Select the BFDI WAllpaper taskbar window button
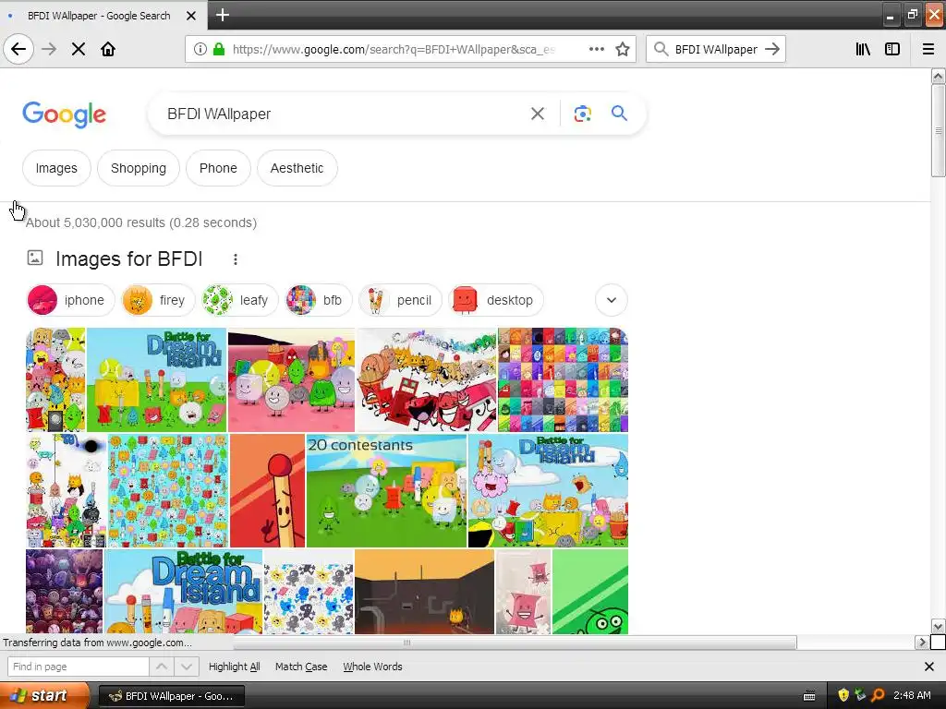The height and width of the screenshot is (709, 946). click(171, 696)
